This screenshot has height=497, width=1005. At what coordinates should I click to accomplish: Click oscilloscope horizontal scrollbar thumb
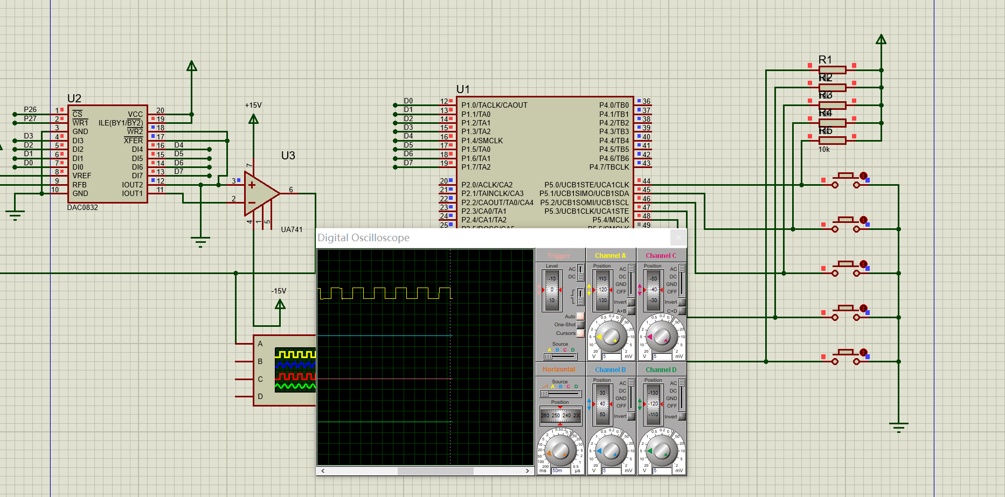(x=435, y=471)
